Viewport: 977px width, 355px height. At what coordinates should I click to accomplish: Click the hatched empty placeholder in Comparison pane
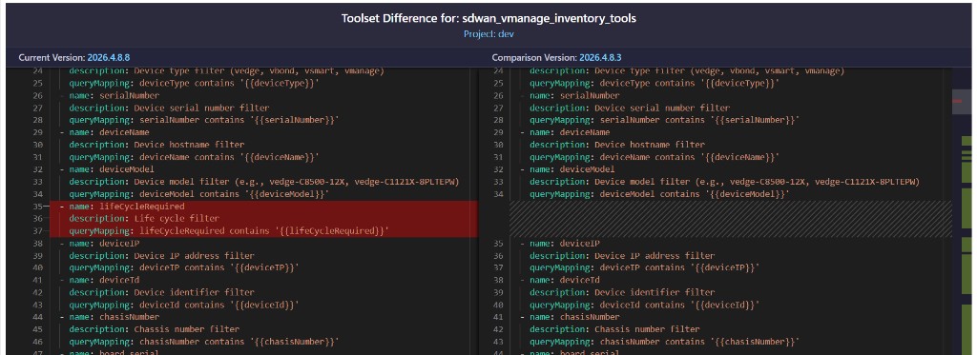click(x=730, y=219)
